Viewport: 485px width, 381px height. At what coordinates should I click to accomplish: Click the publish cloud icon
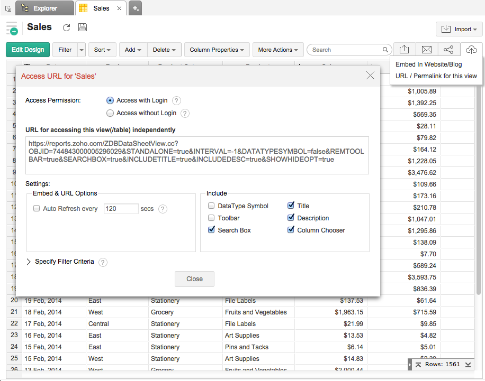click(471, 50)
